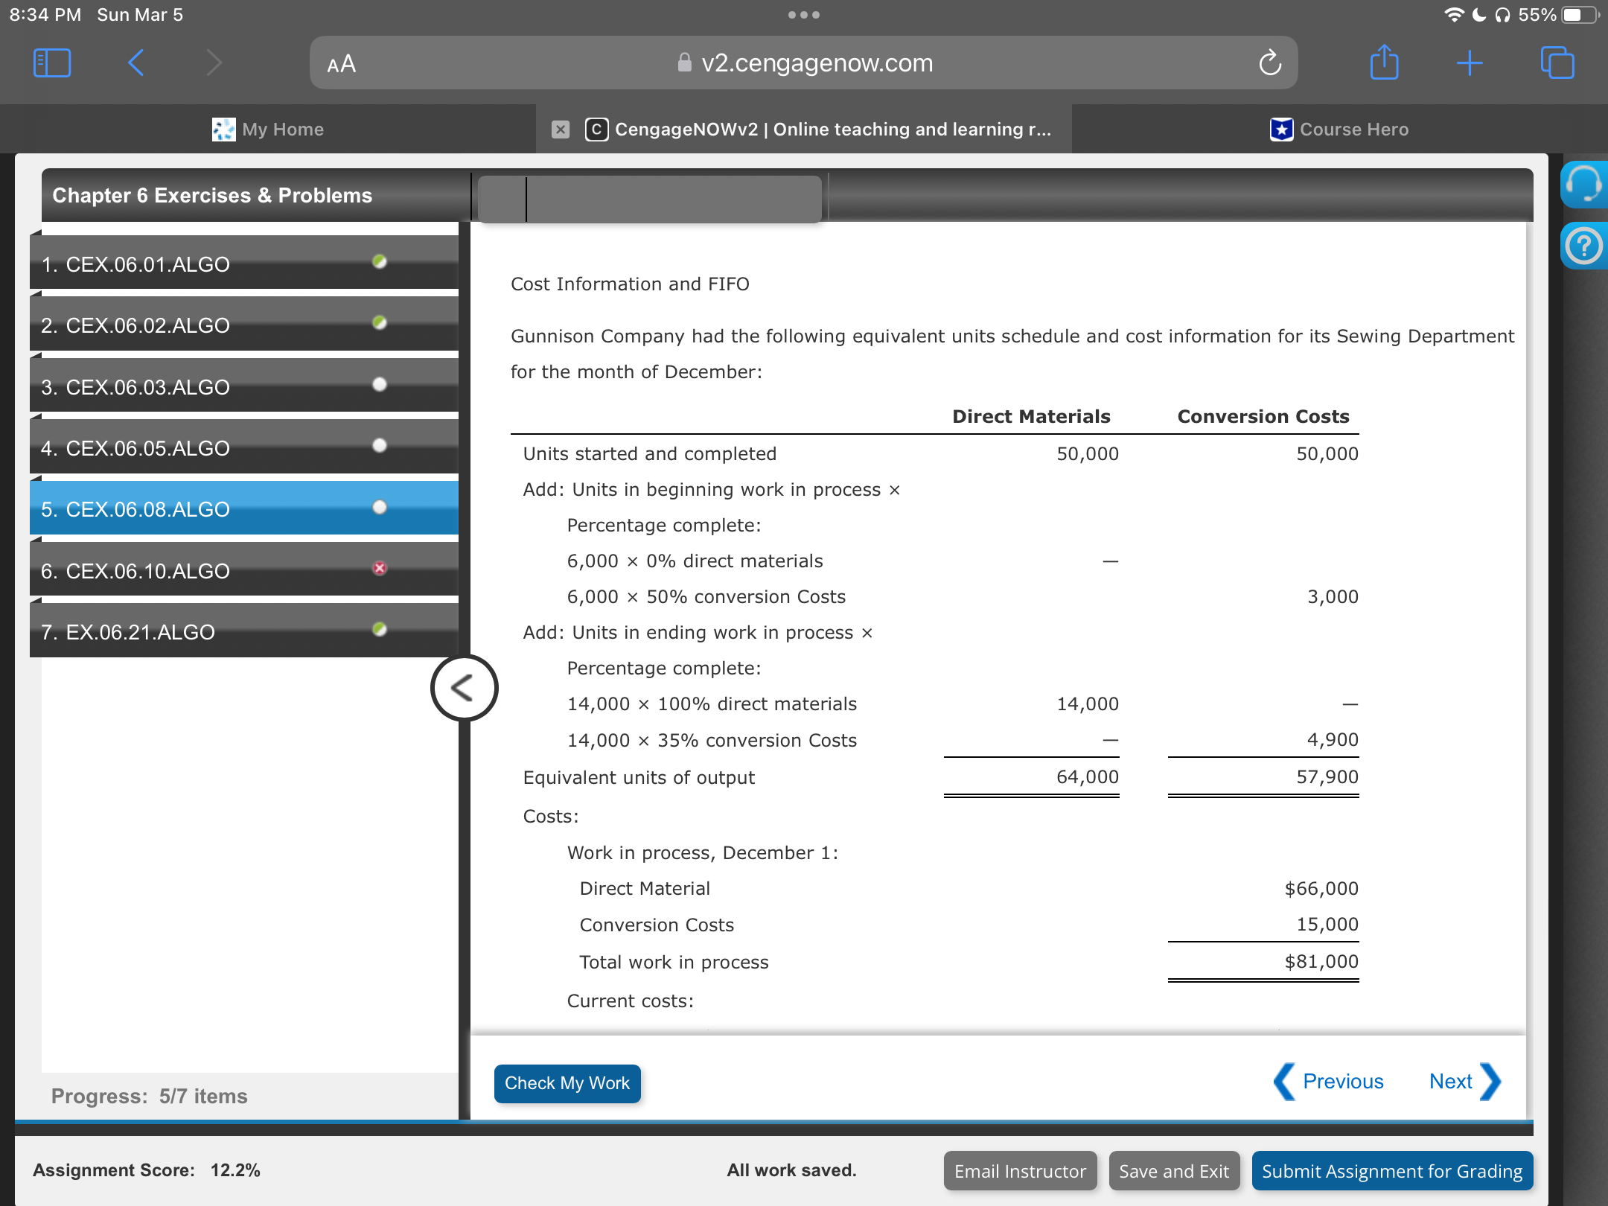Open the share sheet icon
Viewport: 1608px width, 1206px height.
coord(1384,63)
